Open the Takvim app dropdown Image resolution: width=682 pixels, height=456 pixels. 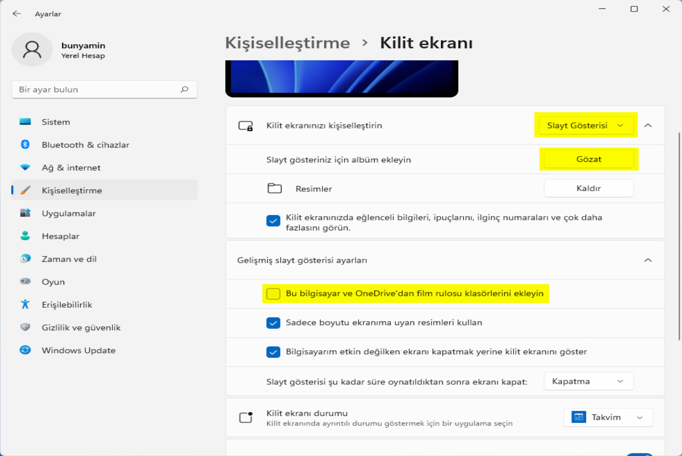(608, 417)
